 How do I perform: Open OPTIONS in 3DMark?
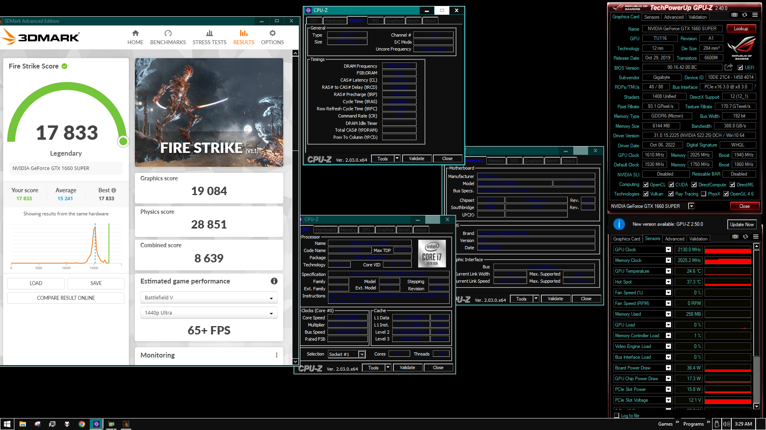272,37
